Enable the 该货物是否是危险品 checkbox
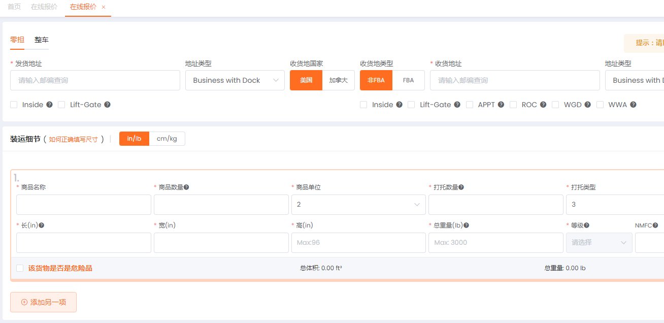664x323 pixels. click(20, 268)
